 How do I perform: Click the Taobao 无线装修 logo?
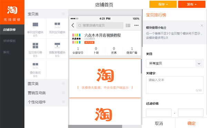click(x=12, y=12)
